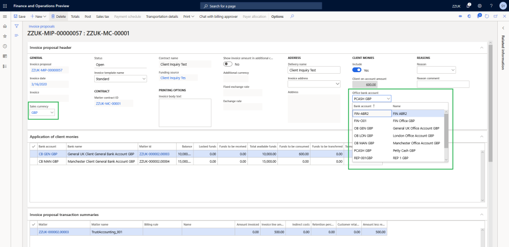Select OB MAN GBP bank account option

(x=364, y=143)
